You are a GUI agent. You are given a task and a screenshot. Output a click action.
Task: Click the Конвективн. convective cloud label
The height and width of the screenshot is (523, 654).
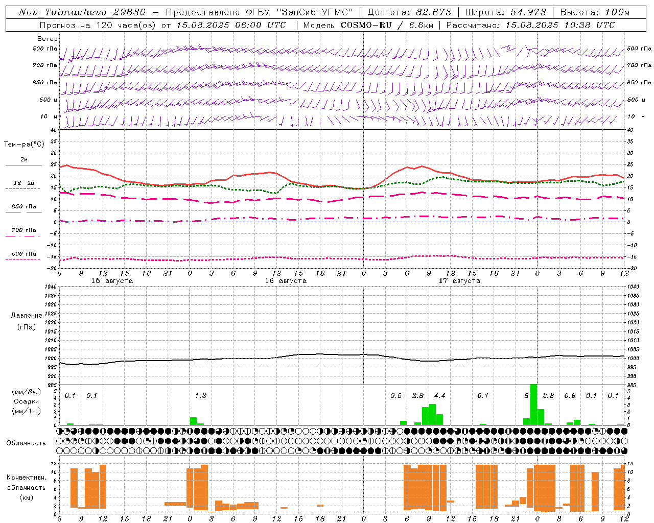(x=27, y=477)
